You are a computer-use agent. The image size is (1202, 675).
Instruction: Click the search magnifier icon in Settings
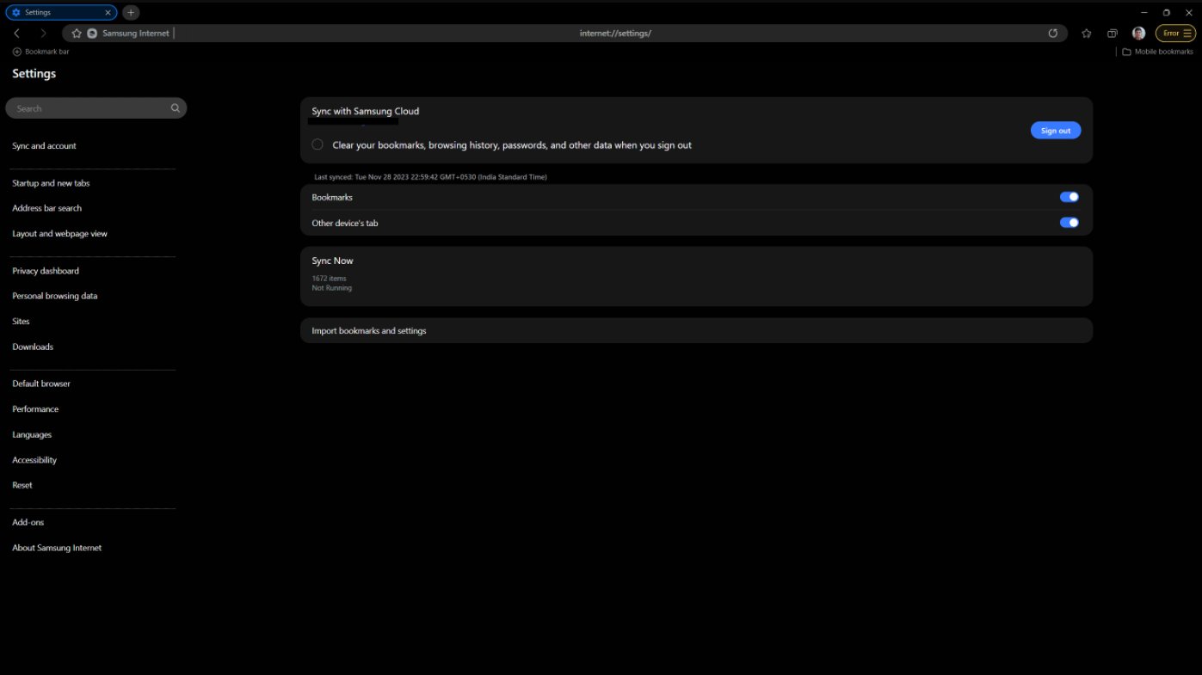pyautogui.click(x=176, y=108)
